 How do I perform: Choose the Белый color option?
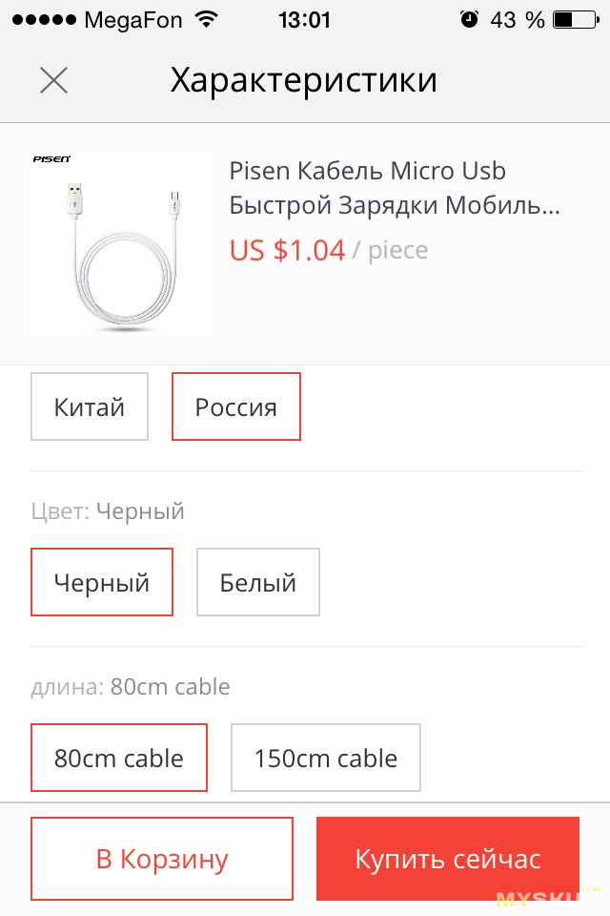(x=258, y=582)
